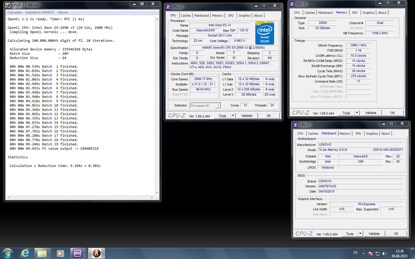The height and width of the screenshot is (259, 415).
Task: Click the volume speaker tray icon
Action: tap(384, 254)
